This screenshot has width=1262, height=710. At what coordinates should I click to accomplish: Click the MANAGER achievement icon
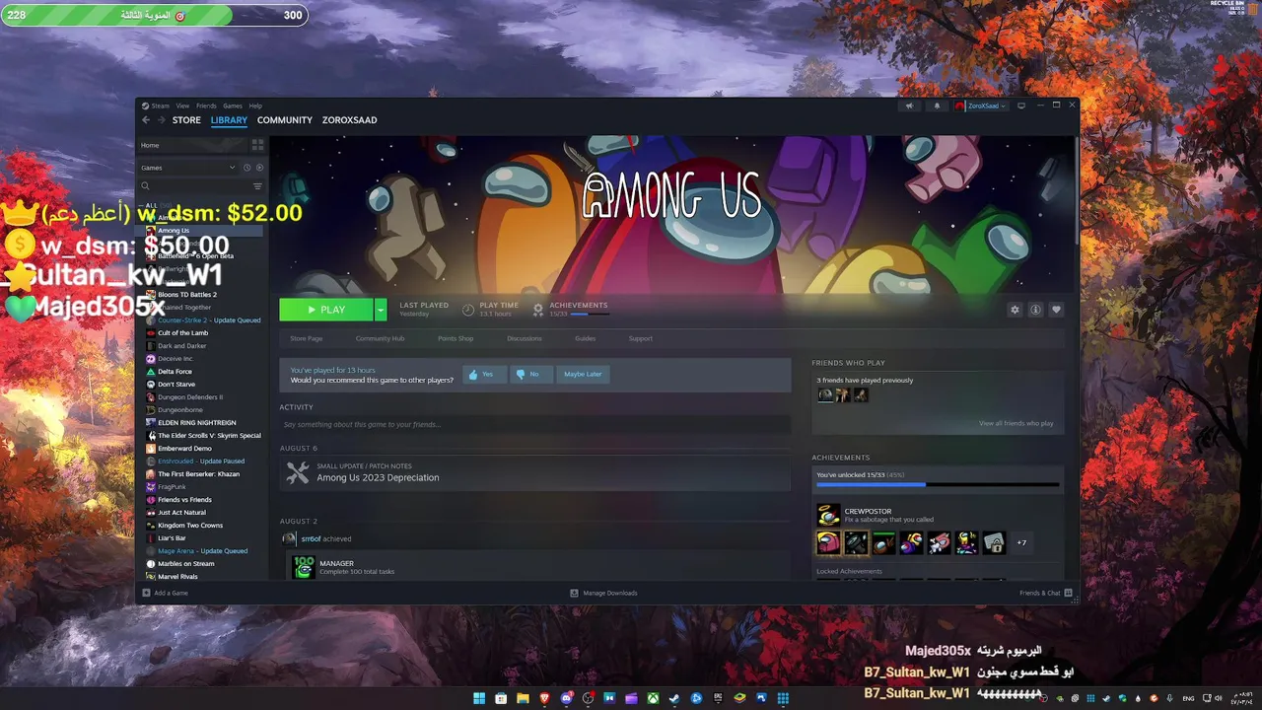[x=304, y=568]
